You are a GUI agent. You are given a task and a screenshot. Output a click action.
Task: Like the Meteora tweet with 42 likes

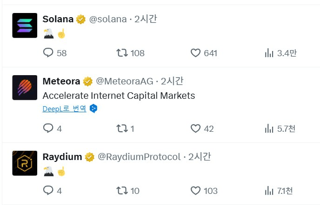click(195, 128)
